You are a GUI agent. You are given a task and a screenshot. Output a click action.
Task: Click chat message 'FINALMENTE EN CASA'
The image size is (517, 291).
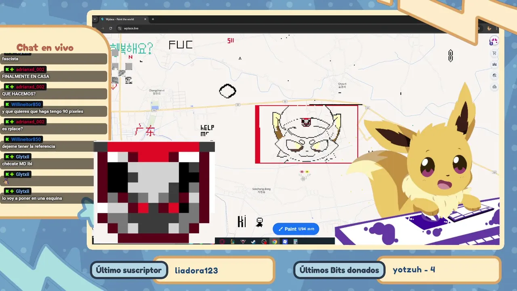(x=54, y=76)
